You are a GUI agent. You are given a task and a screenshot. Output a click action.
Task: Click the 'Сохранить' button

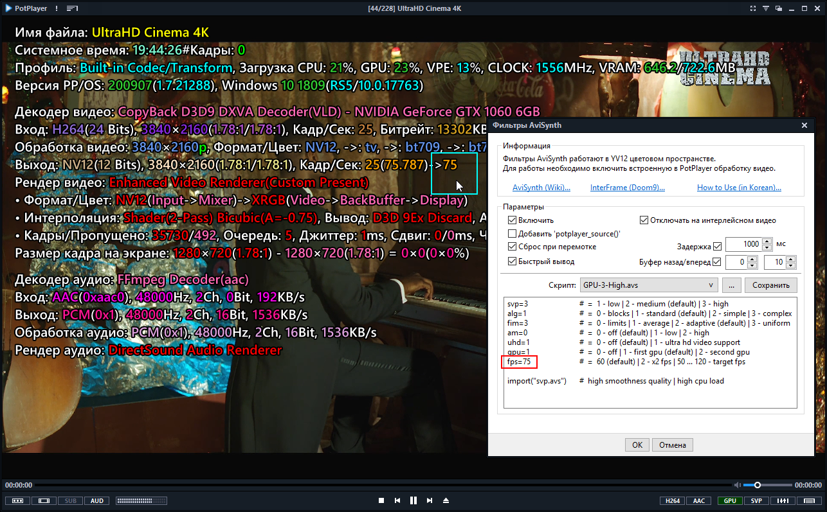click(x=772, y=285)
